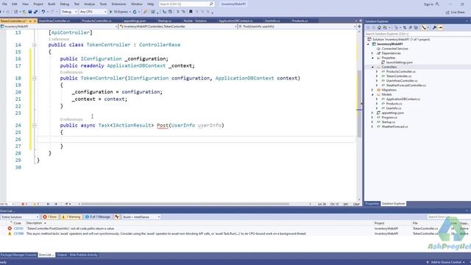Expand the Migrations folder
This screenshot has height=265, width=471.
(372, 90)
